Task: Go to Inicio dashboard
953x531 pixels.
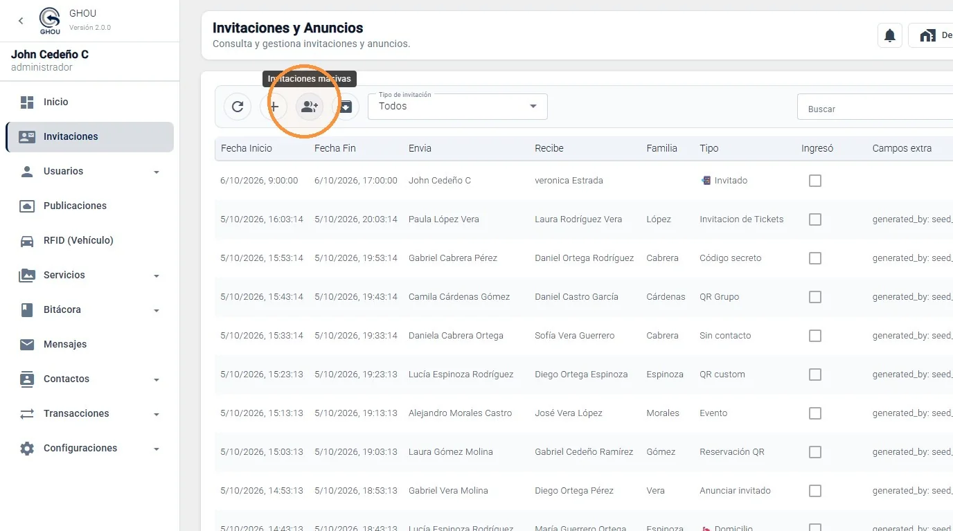Action: pos(89,102)
